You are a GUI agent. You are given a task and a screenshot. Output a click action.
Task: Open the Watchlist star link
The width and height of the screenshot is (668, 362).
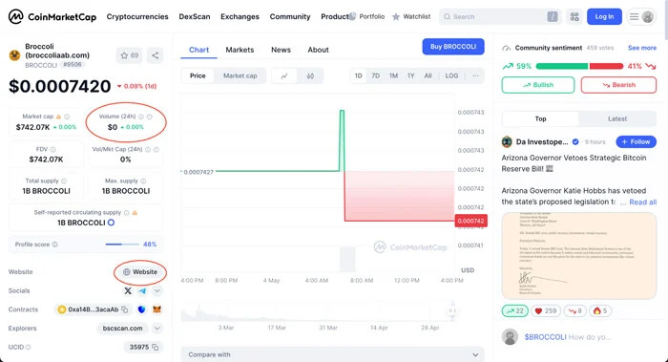(x=411, y=16)
